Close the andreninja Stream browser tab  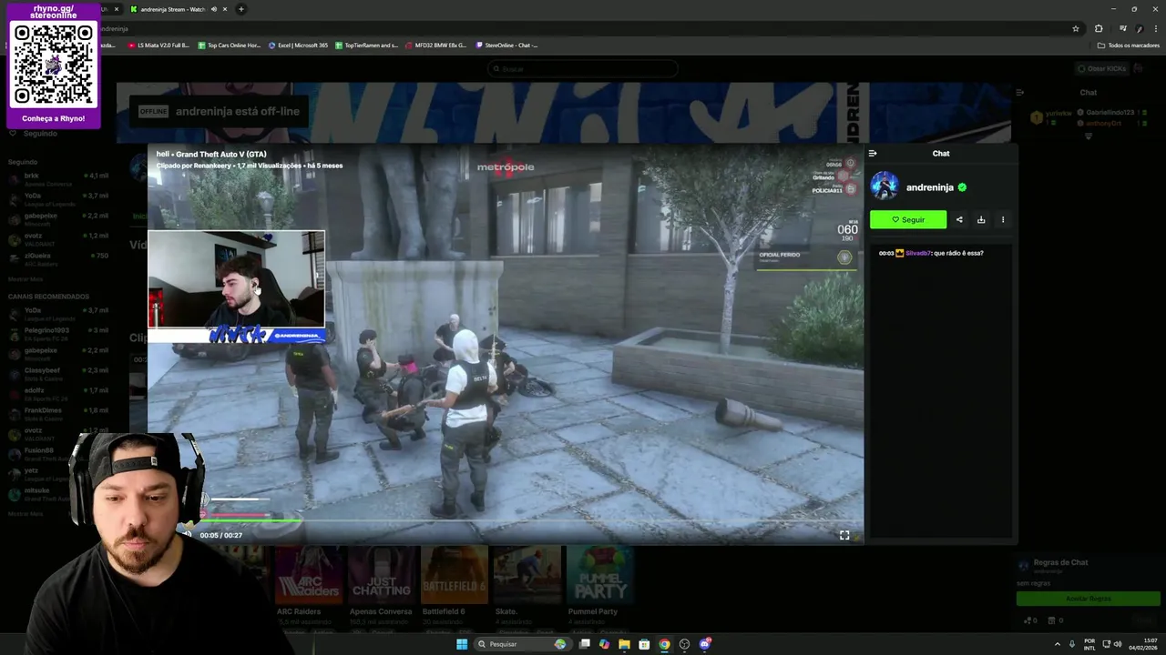[225, 9]
